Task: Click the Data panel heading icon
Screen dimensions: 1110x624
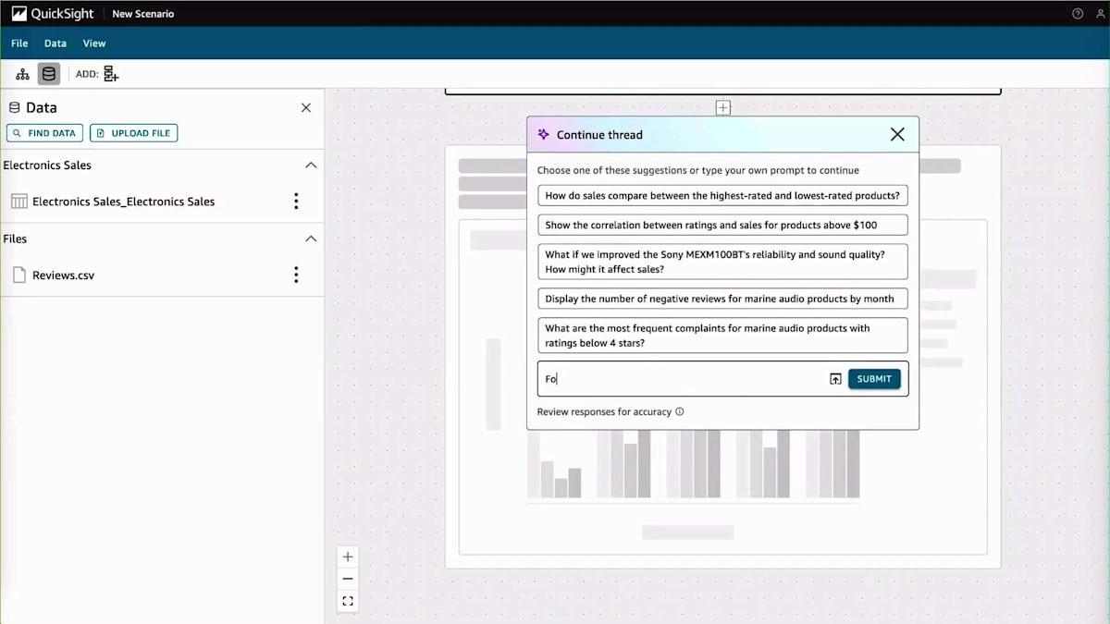Action: pyautogui.click(x=14, y=108)
